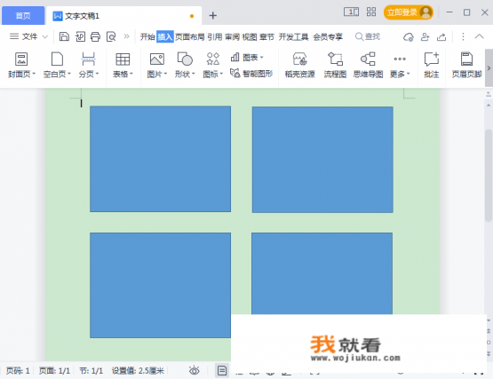Select the top-right blue rectangle
Image resolution: width=493 pixels, height=379 pixels.
(x=322, y=160)
